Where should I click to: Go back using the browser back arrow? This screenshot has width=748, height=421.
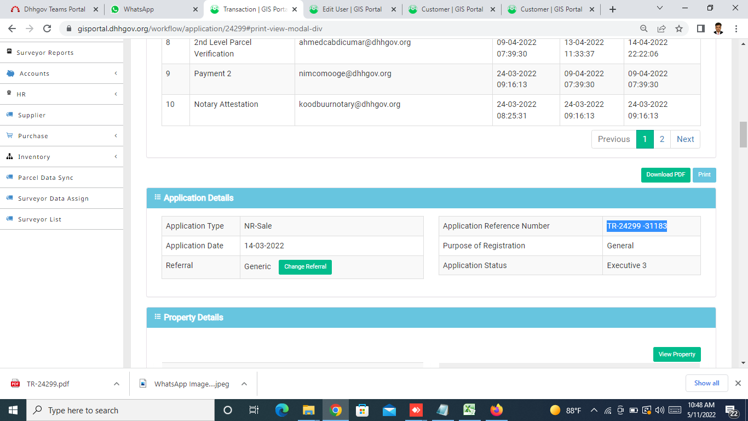12,29
